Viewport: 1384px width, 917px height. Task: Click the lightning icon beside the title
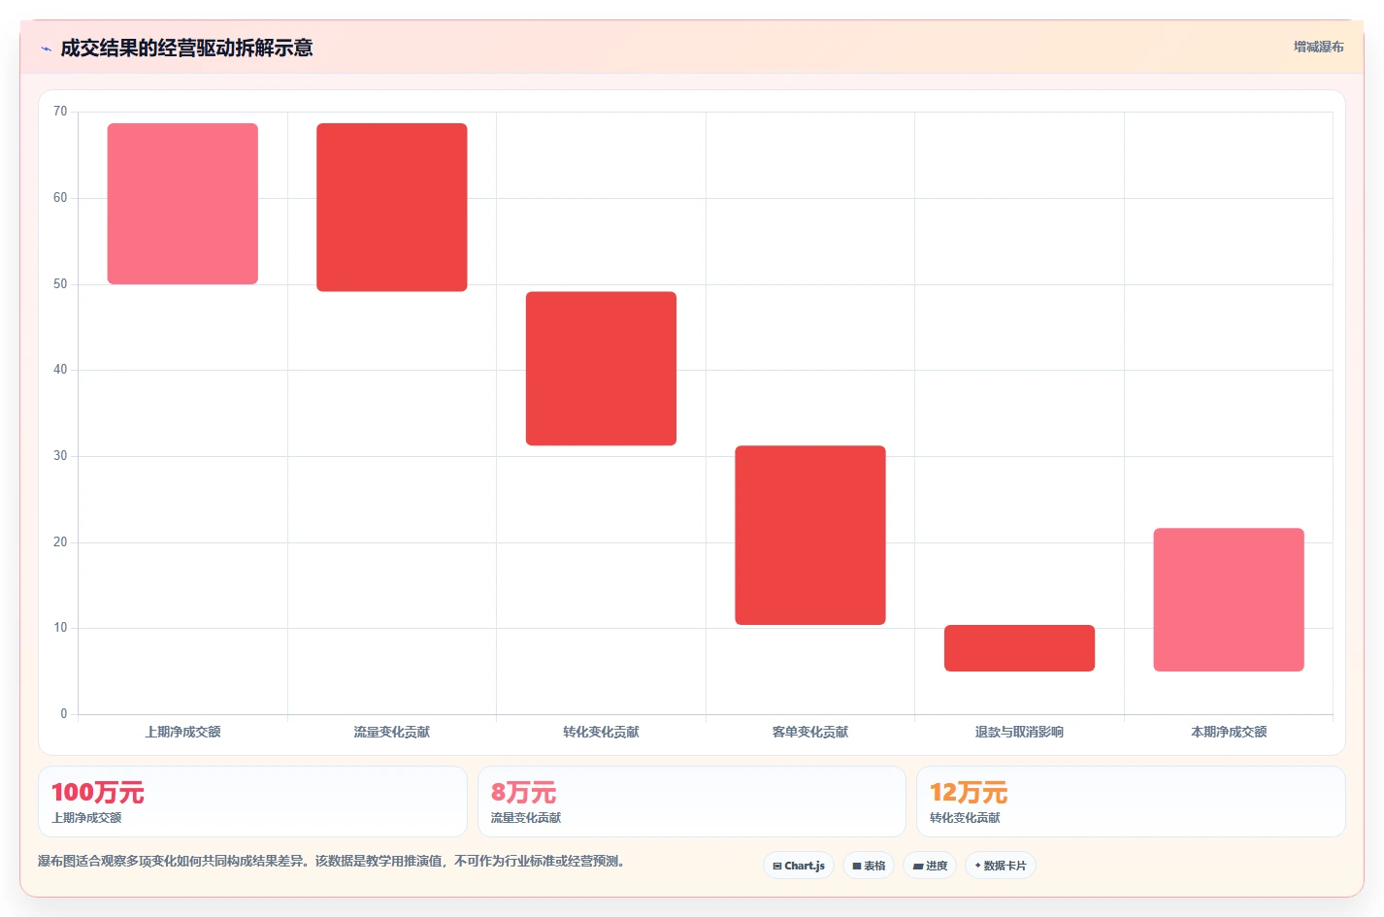tap(46, 49)
